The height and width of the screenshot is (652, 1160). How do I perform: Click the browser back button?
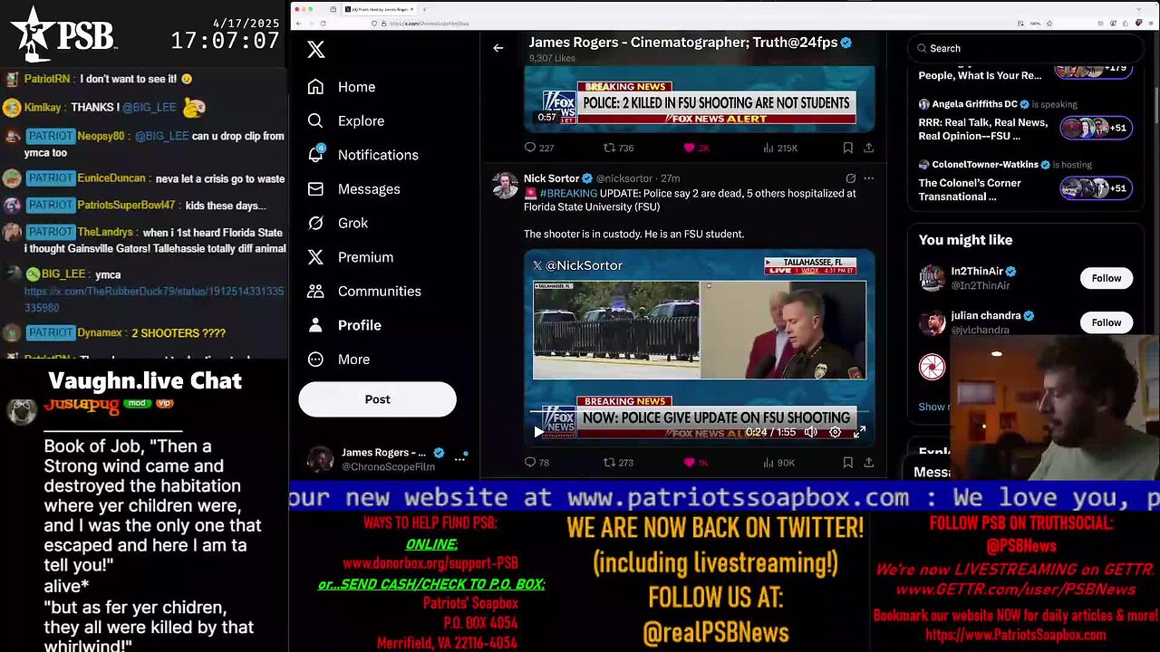click(299, 24)
